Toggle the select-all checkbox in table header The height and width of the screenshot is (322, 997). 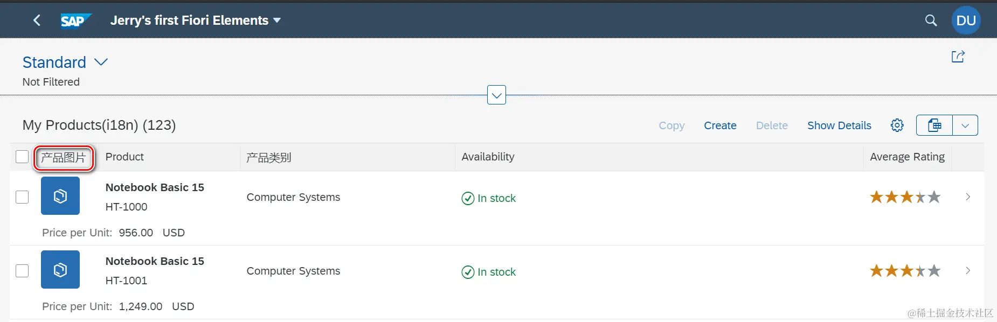[22, 157]
